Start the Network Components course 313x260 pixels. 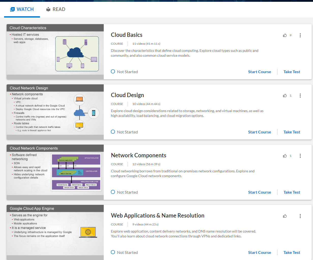click(259, 192)
